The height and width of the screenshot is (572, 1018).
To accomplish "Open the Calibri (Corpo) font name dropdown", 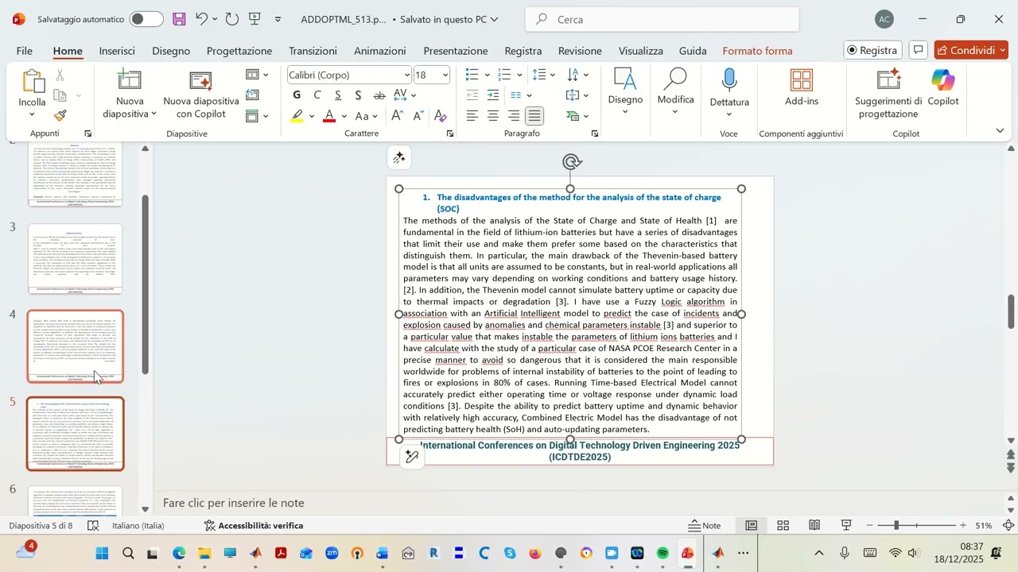I will [407, 75].
